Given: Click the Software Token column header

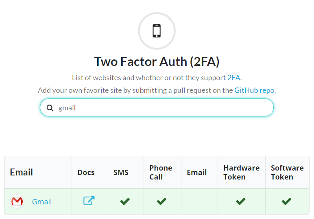Looking at the screenshot, I should click(287, 172).
